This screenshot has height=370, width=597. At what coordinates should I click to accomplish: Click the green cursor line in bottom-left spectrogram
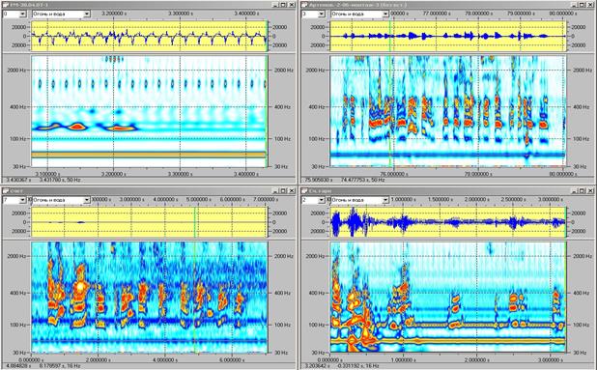coord(194,297)
